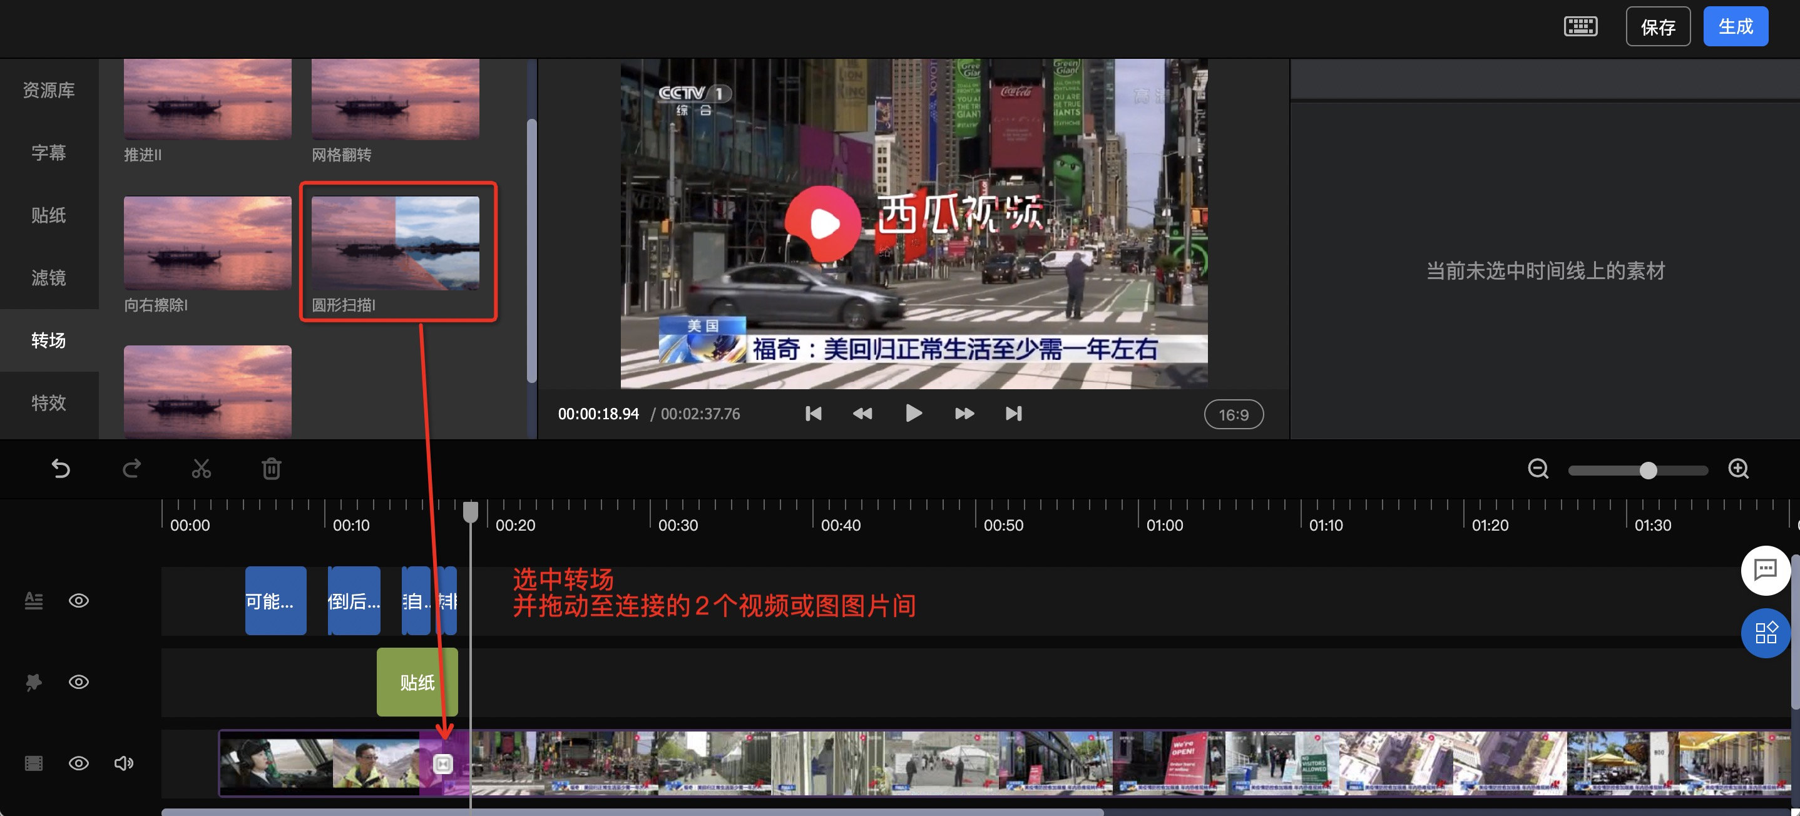
Task: Select the green 贴纸 sticker clip
Action: [417, 682]
